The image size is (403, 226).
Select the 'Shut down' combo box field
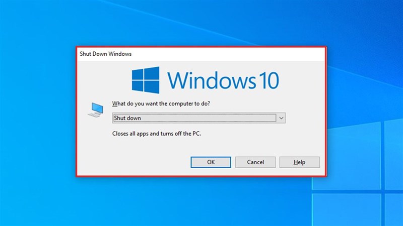click(x=198, y=118)
